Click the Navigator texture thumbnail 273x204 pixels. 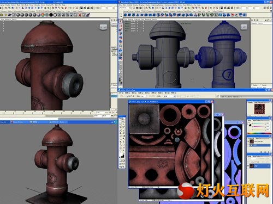point(259,109)
